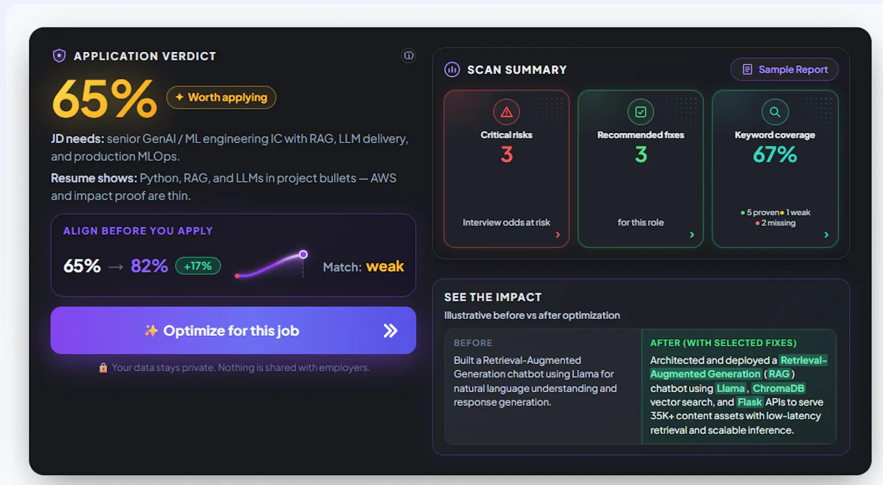Click the purple endpoint on match trend line
Viewport: 883px width, 485px height.
tap(303, 254)
